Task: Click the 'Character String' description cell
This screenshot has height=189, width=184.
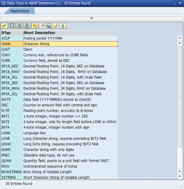Action: pos(70,44)
